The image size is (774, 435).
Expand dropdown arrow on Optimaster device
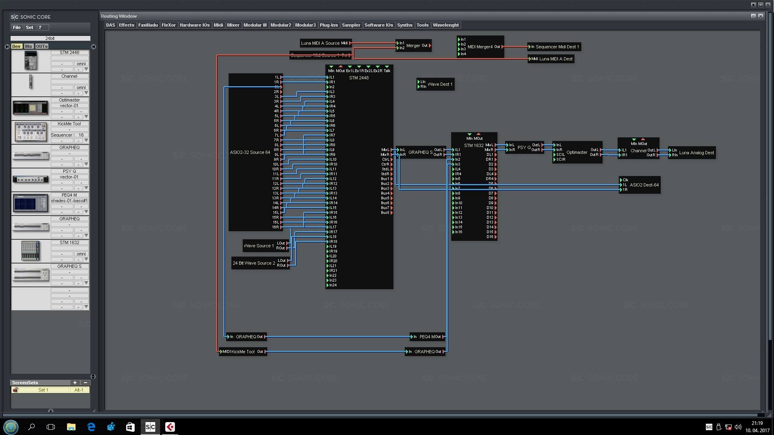coord(86,117)
